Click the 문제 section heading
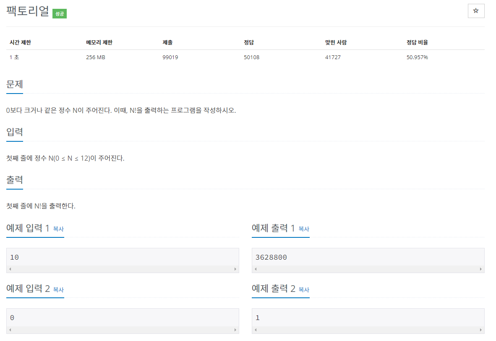 pos(15,84)
